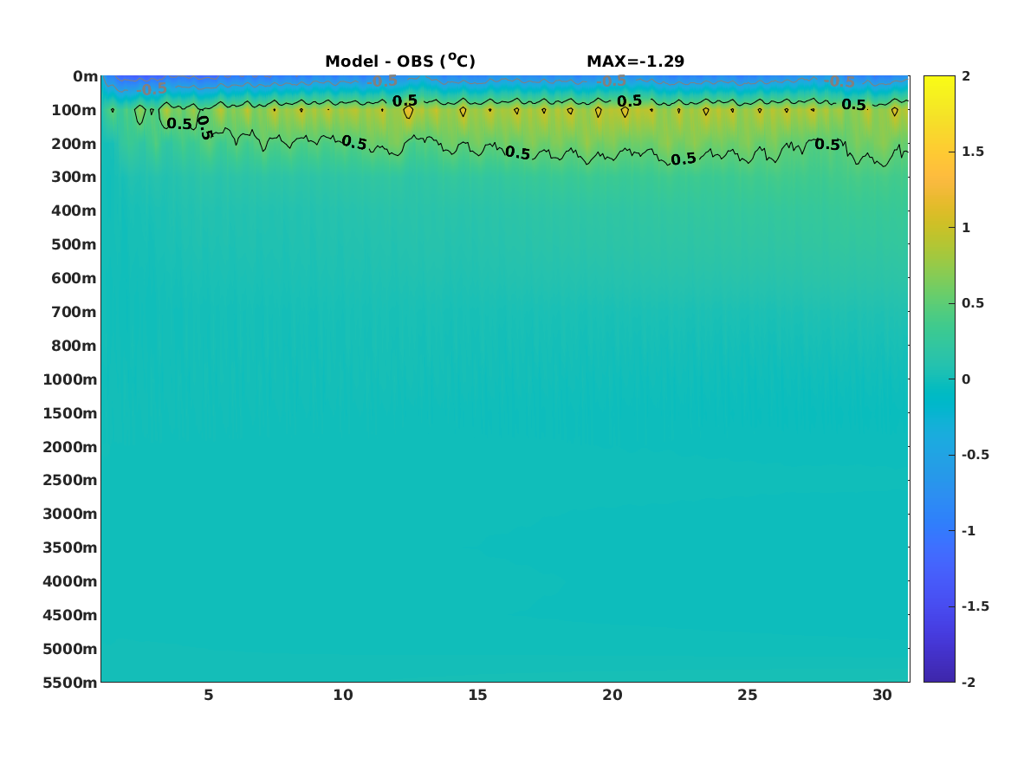This screenshot has height=758, width=1011.
Task: Click the colorbar label '1.5'
Action: click(x=973, y=152)
